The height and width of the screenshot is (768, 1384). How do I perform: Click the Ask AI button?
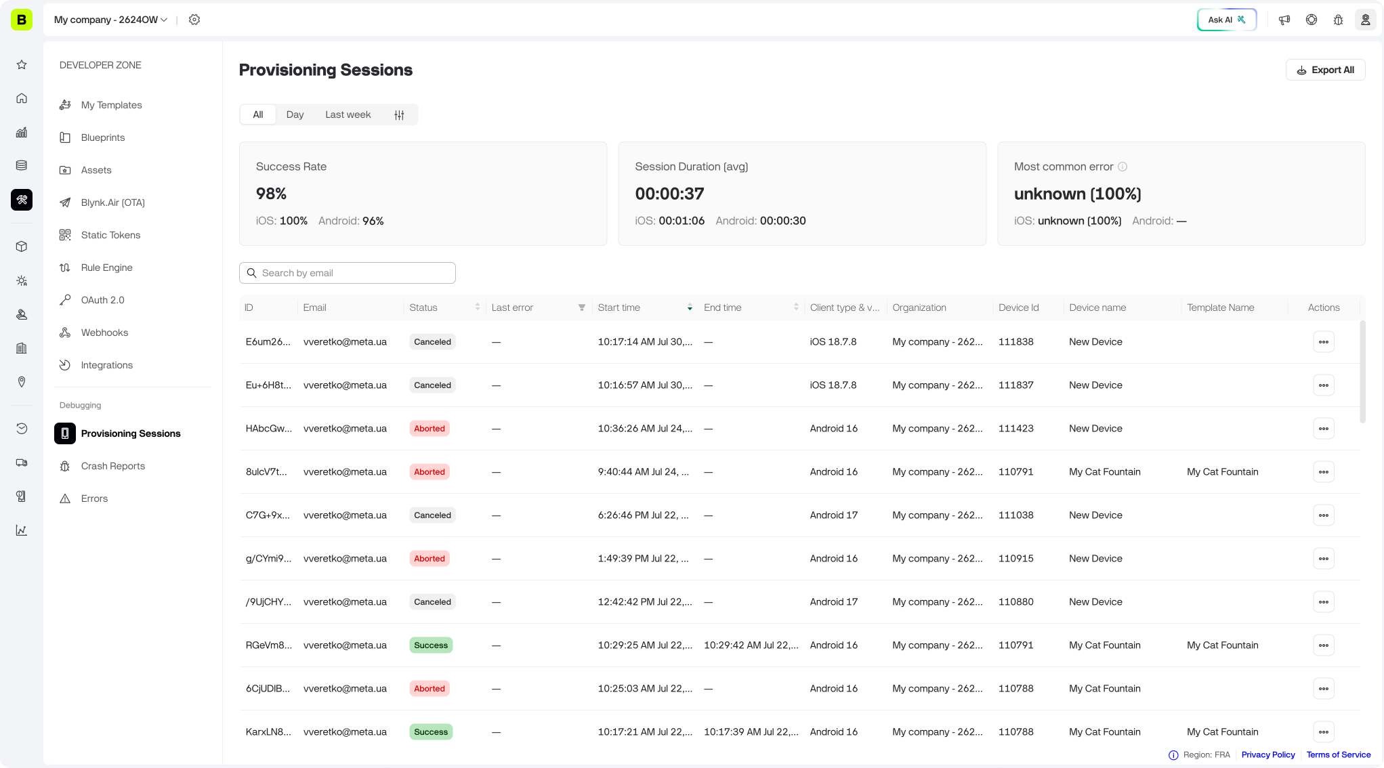click(1227, 20)
